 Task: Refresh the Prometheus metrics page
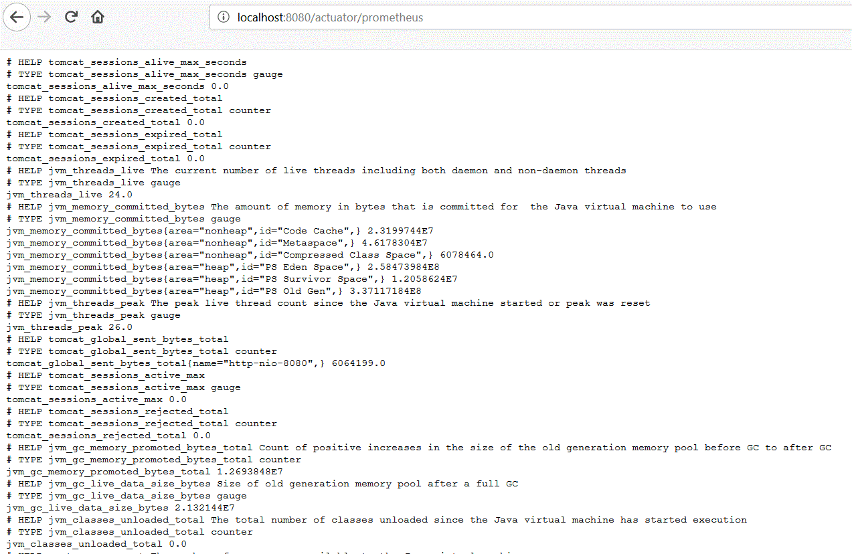point(70,17)
